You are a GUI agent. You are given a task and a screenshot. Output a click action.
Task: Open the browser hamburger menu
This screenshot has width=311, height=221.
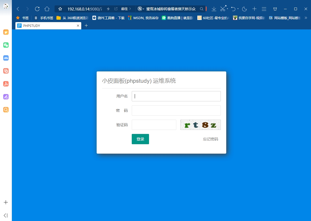(264, 9)
